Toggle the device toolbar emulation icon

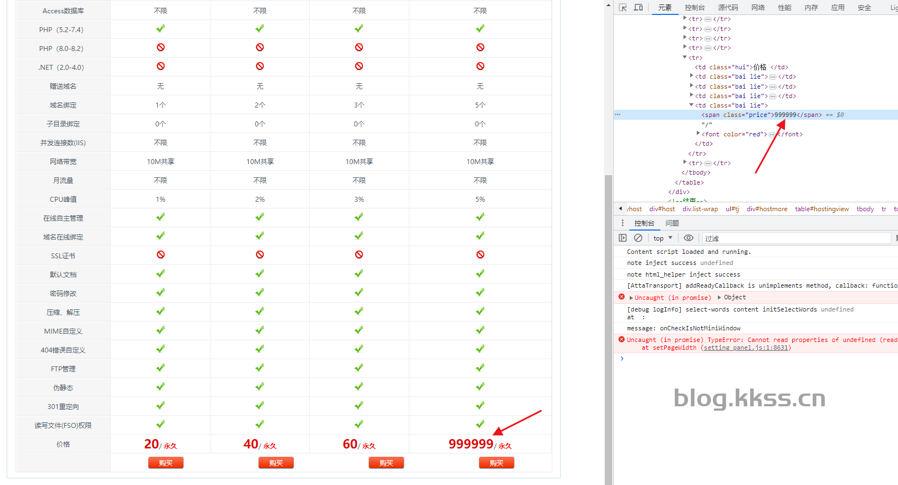[x=638, y=7]
